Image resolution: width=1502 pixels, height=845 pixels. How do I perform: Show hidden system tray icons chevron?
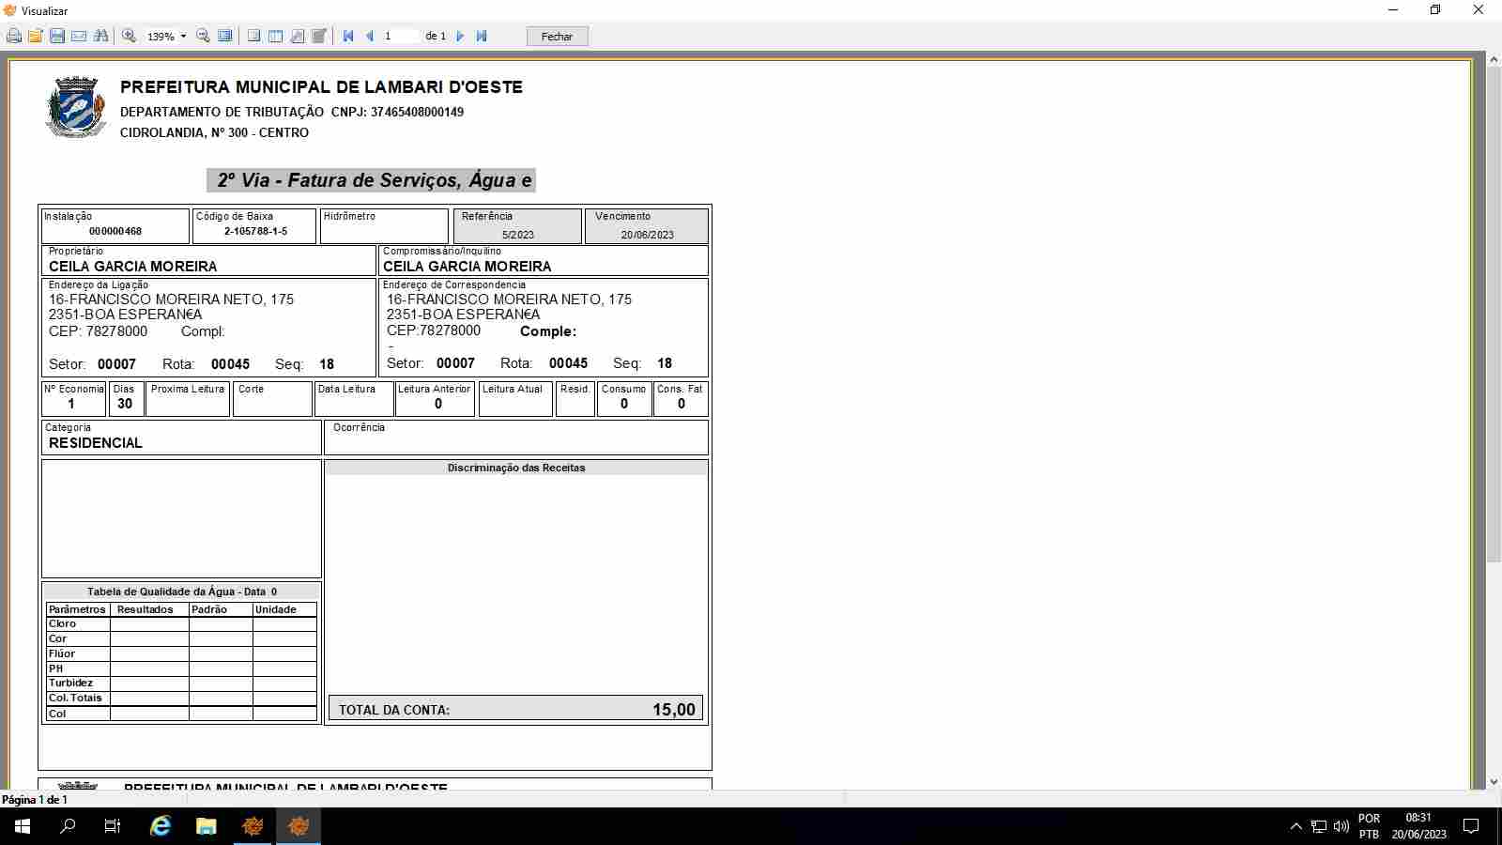1295,826
